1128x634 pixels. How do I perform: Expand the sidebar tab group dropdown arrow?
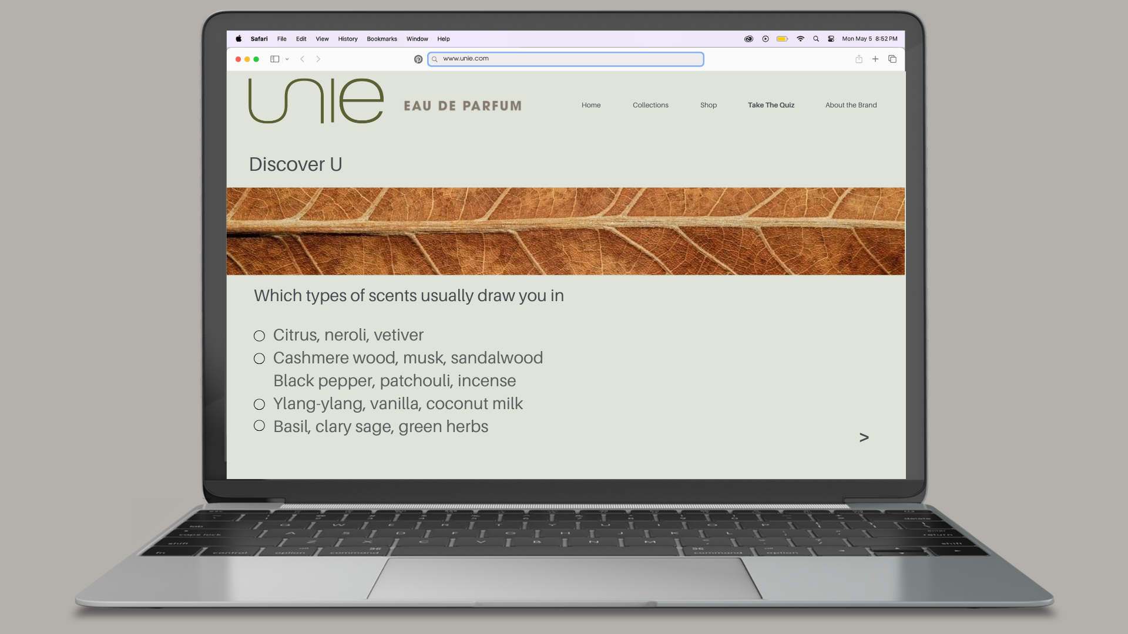[x=287, y=59]
